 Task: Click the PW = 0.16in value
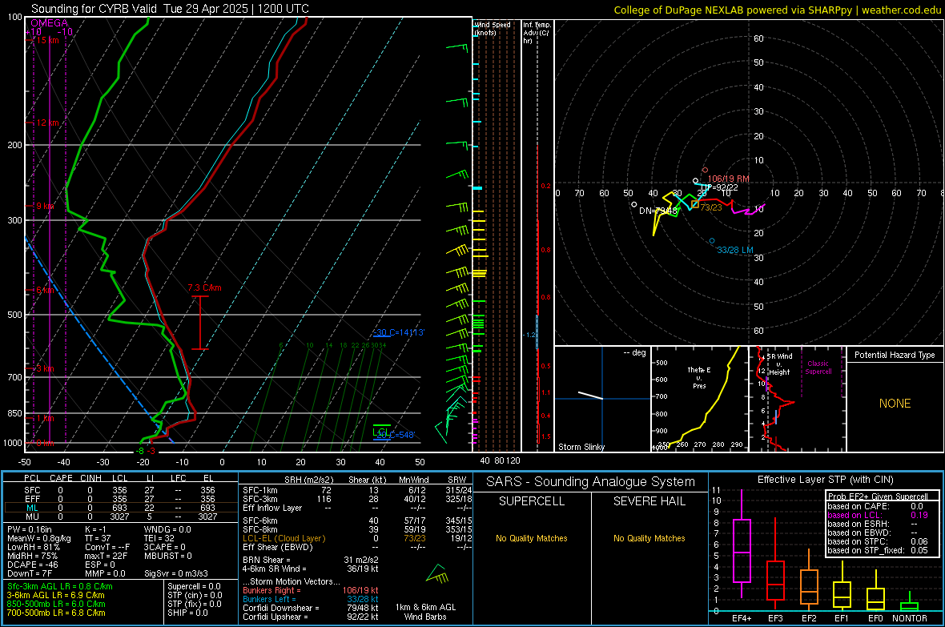tap(30, 529)
